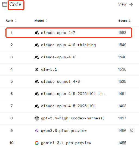This screenshot has width=139, height=149.
Task: Click the Z logo beside glm-5.1
Action: (x=37, y=69)
